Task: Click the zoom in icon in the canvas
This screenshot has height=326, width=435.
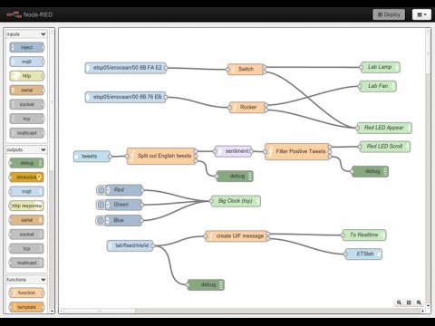Action: [x=419, y=302]
